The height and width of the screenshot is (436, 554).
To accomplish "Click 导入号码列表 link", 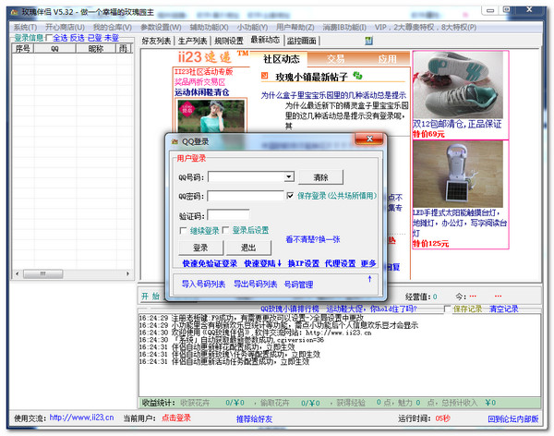I will (203, 284).
